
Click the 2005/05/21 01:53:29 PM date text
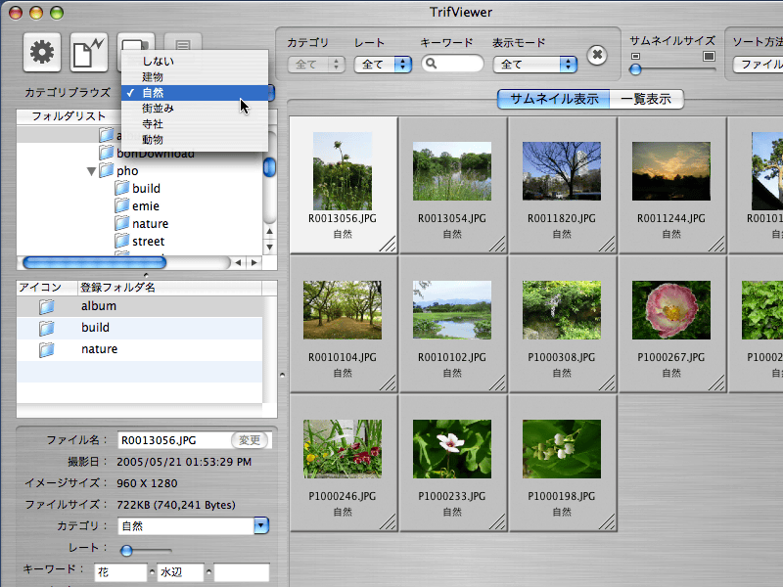(x=184, y=462)
